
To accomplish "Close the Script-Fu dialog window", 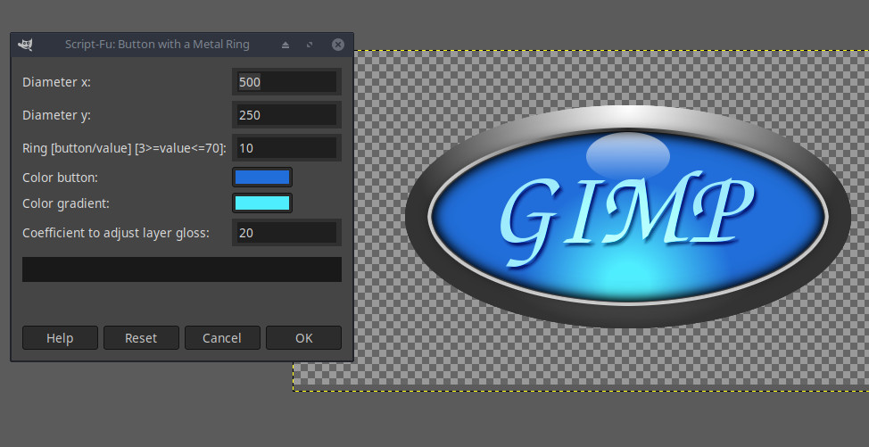I will coord(338,45).
